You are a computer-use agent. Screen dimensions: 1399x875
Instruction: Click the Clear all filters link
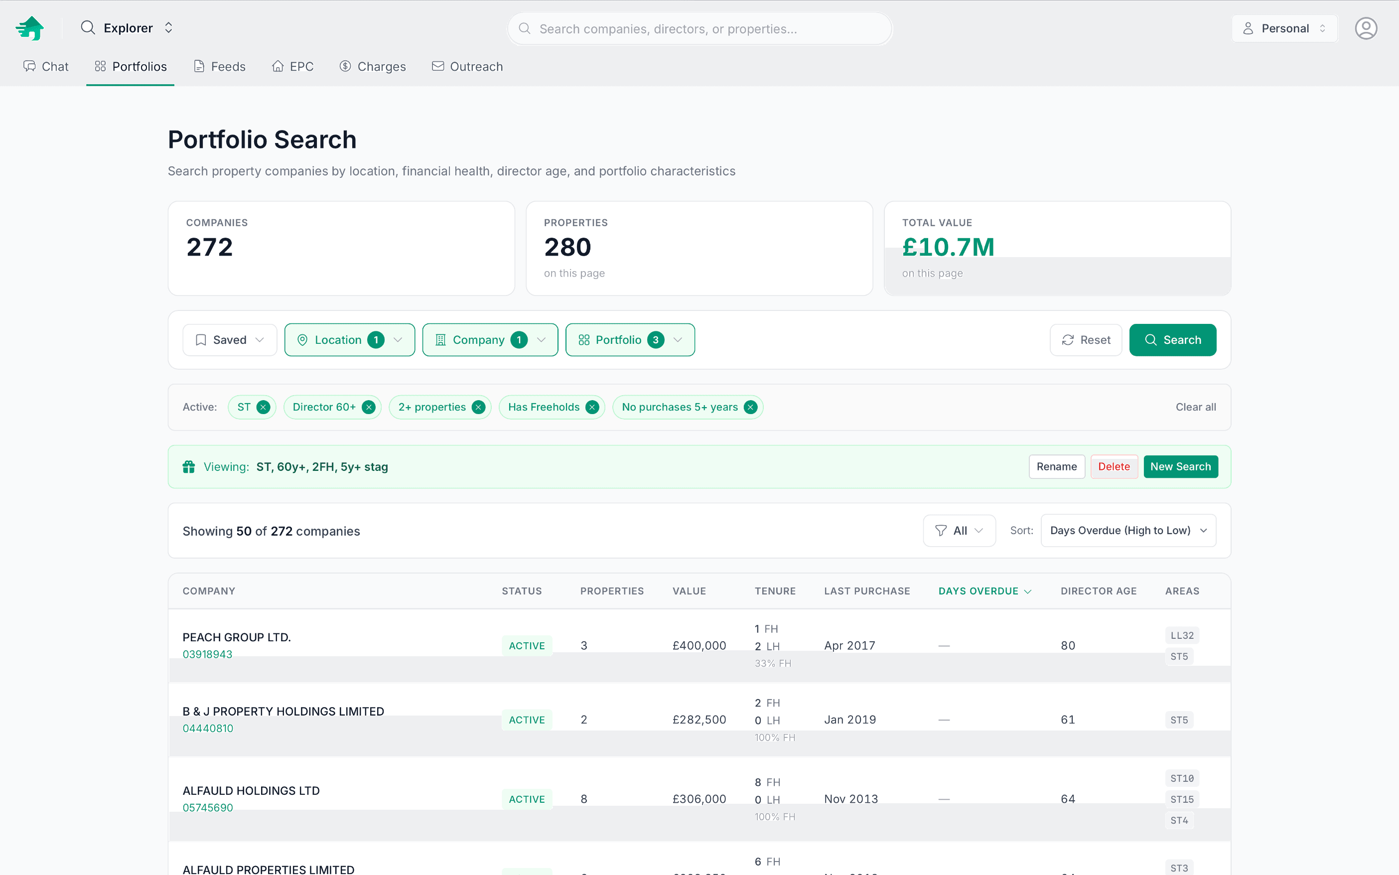pyautogui.click(x=1195, y=407)
